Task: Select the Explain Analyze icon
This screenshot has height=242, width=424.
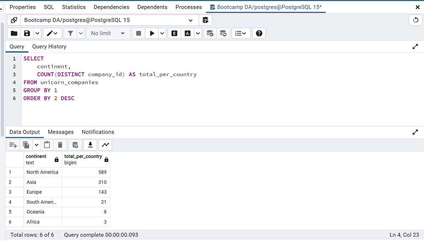Action: (188, 33)
